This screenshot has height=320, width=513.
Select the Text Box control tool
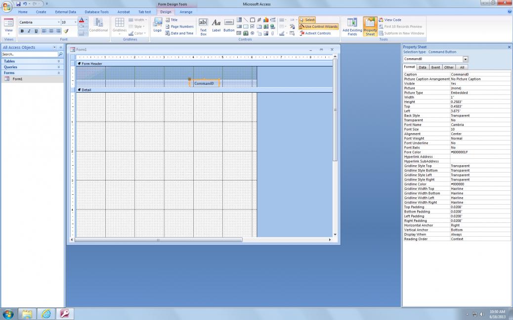[203, 27]
